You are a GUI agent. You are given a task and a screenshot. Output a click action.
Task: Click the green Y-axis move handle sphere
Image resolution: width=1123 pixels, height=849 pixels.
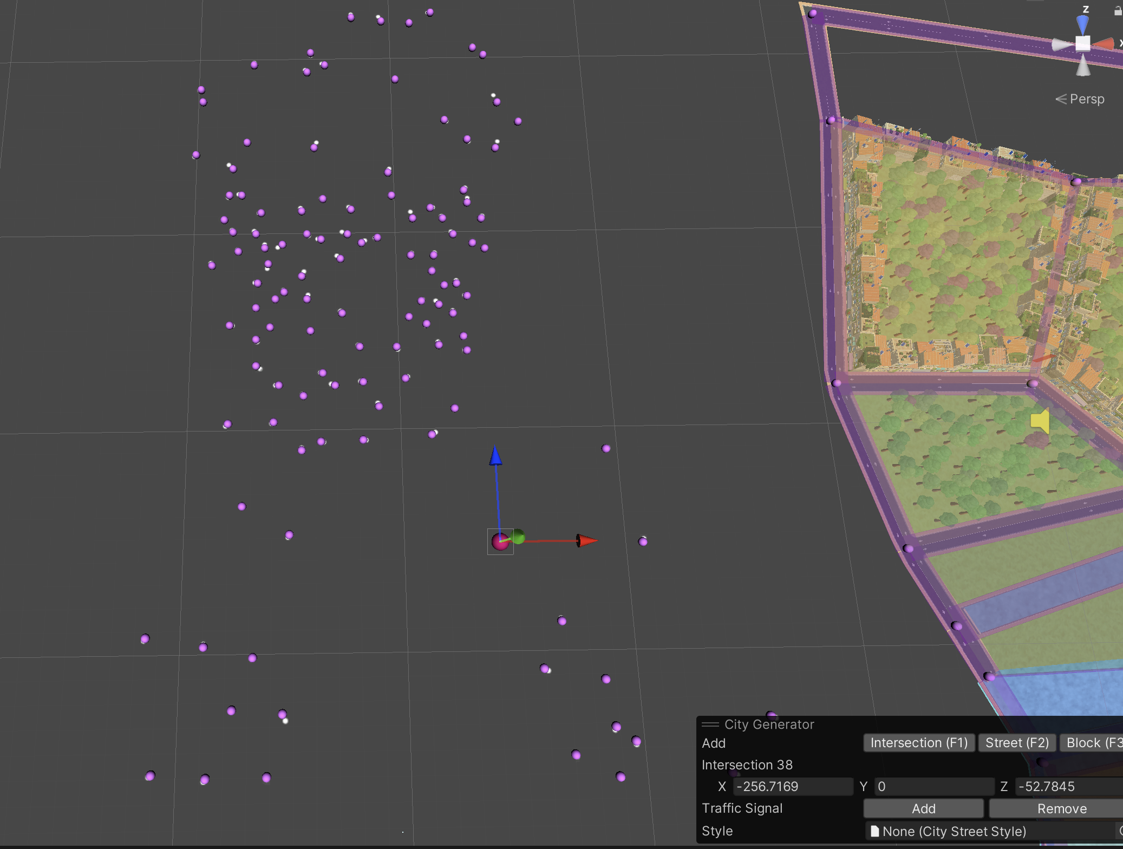(518, 536)
